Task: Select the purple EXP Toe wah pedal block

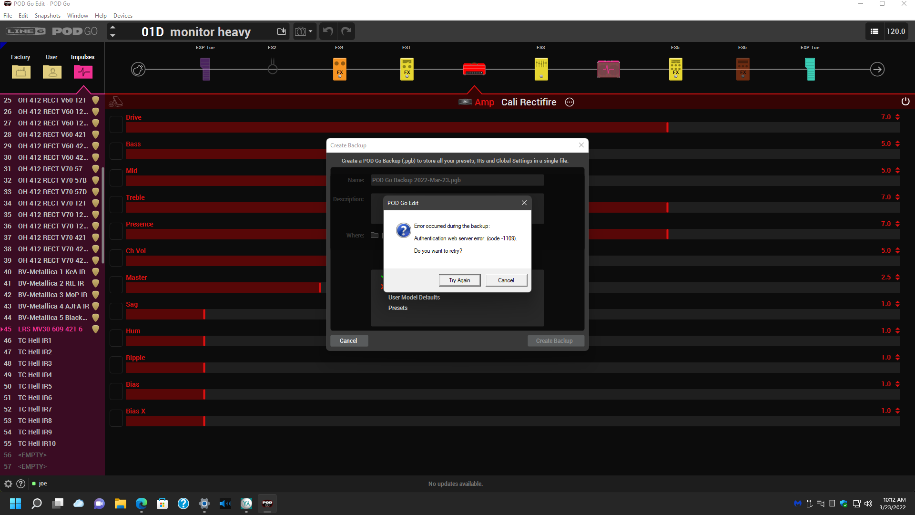Action: 205,70
